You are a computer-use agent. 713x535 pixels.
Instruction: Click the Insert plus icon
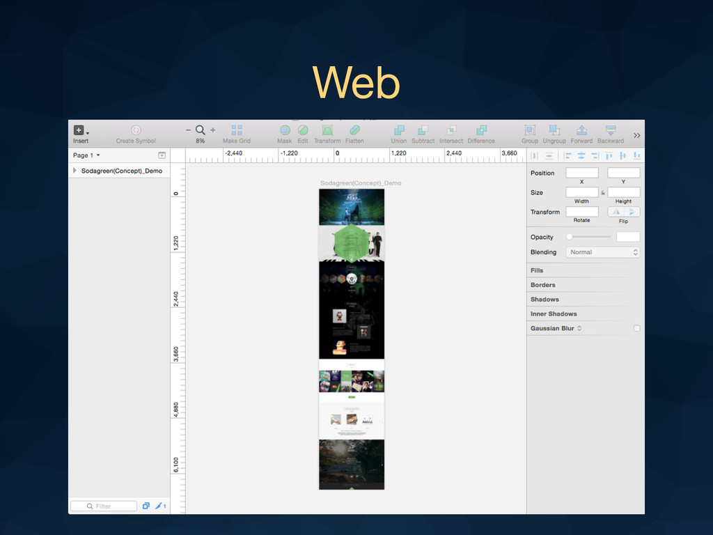click(79, 130)
